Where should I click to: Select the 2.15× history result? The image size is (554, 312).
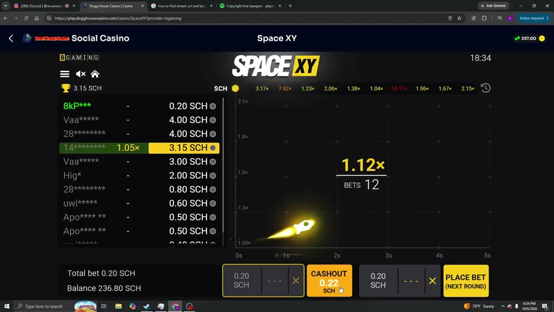pos(468,88)
